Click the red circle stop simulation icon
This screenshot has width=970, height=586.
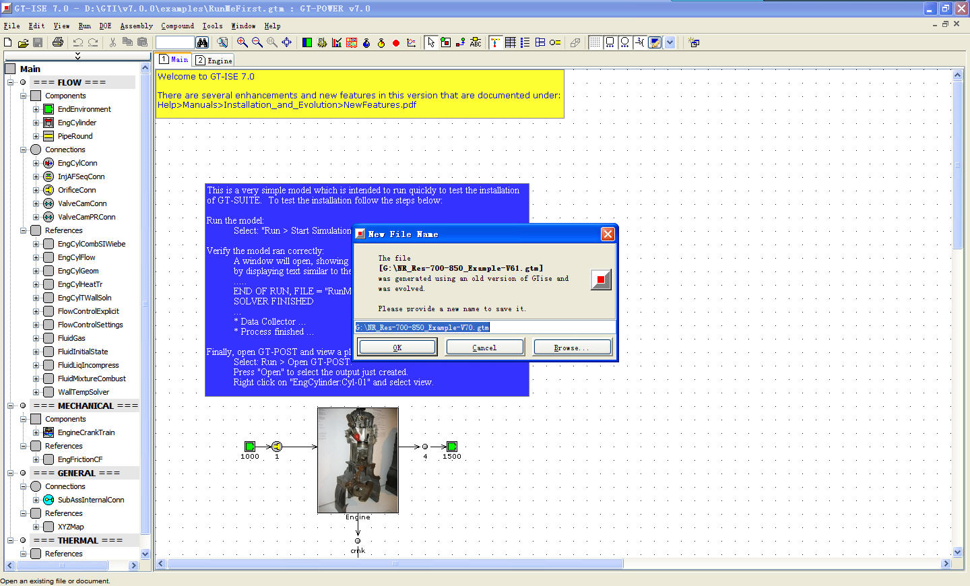coord(396,42)
